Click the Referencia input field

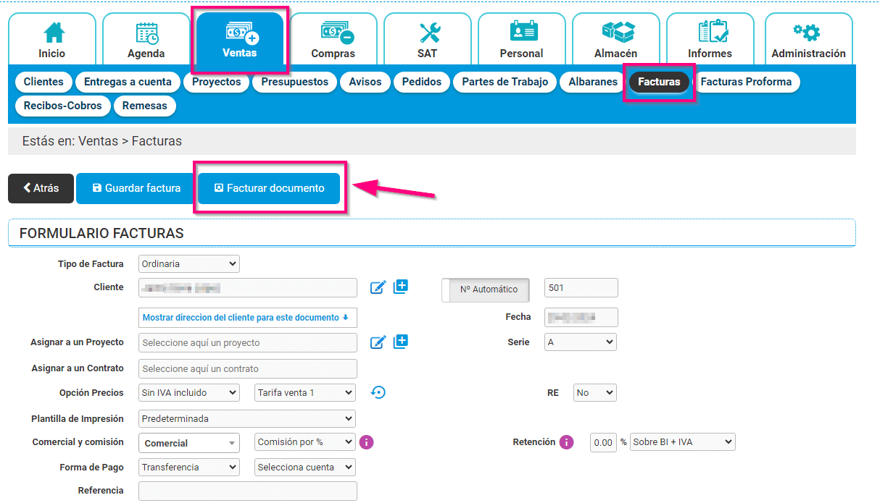[247, 491]
